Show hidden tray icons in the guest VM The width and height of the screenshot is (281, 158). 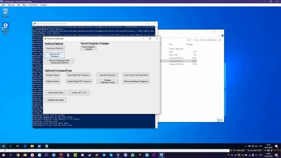pos(246,146)
